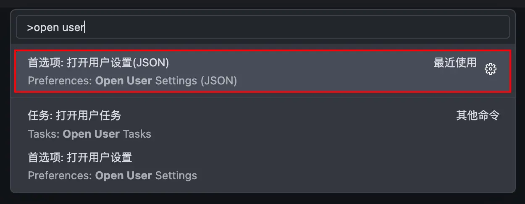Image resolution: width=525 pixels, height=204 pixels.
Task: Click the gear icon to configure keybinding
Action: pyautogui.click(x=490, y=69)
